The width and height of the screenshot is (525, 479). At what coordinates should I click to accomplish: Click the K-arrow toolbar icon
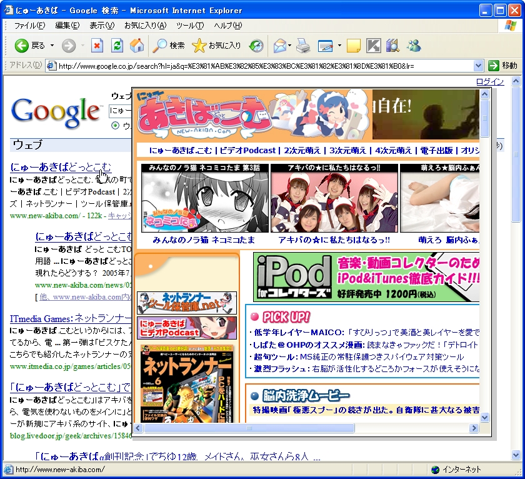[374, 46]
